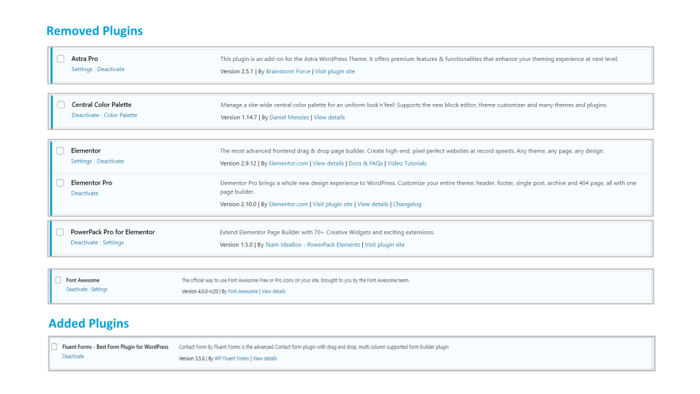Screen dimensions: 700x394
Task: Toggle the Elementor Pro checkbox
Action: (x=60, y=183)
